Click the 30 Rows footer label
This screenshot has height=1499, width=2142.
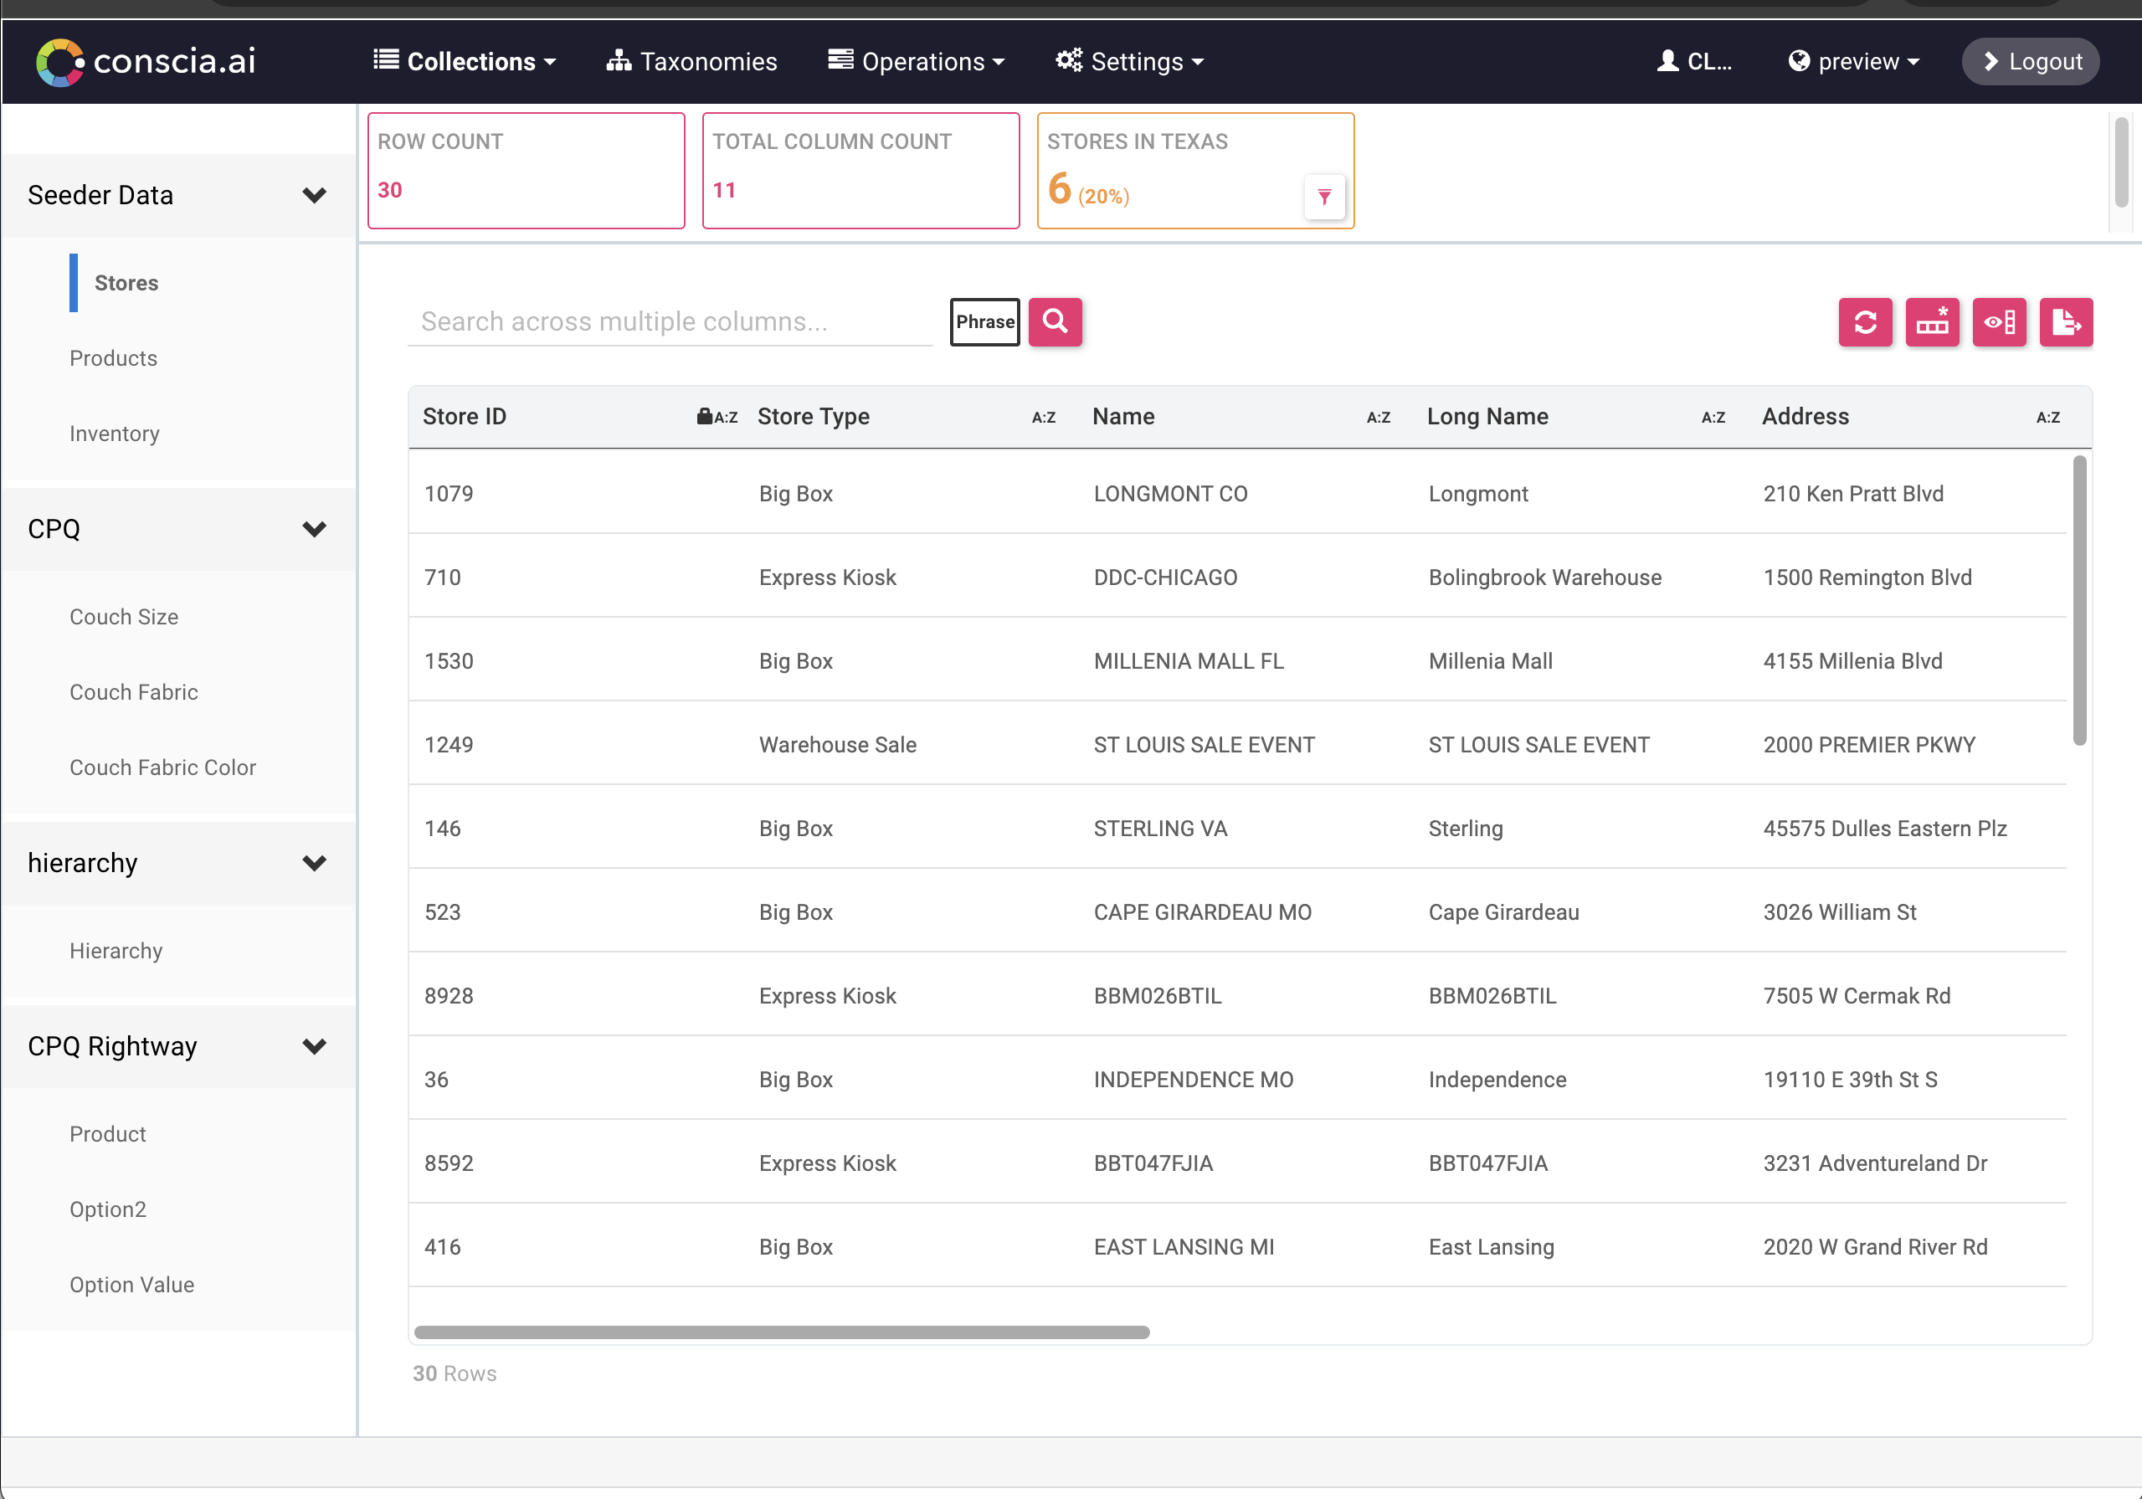[x=455, y=1373]
